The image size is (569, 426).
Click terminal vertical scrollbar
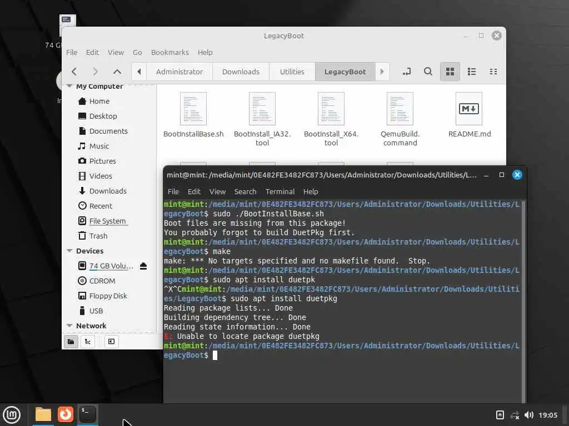[523, 301]
